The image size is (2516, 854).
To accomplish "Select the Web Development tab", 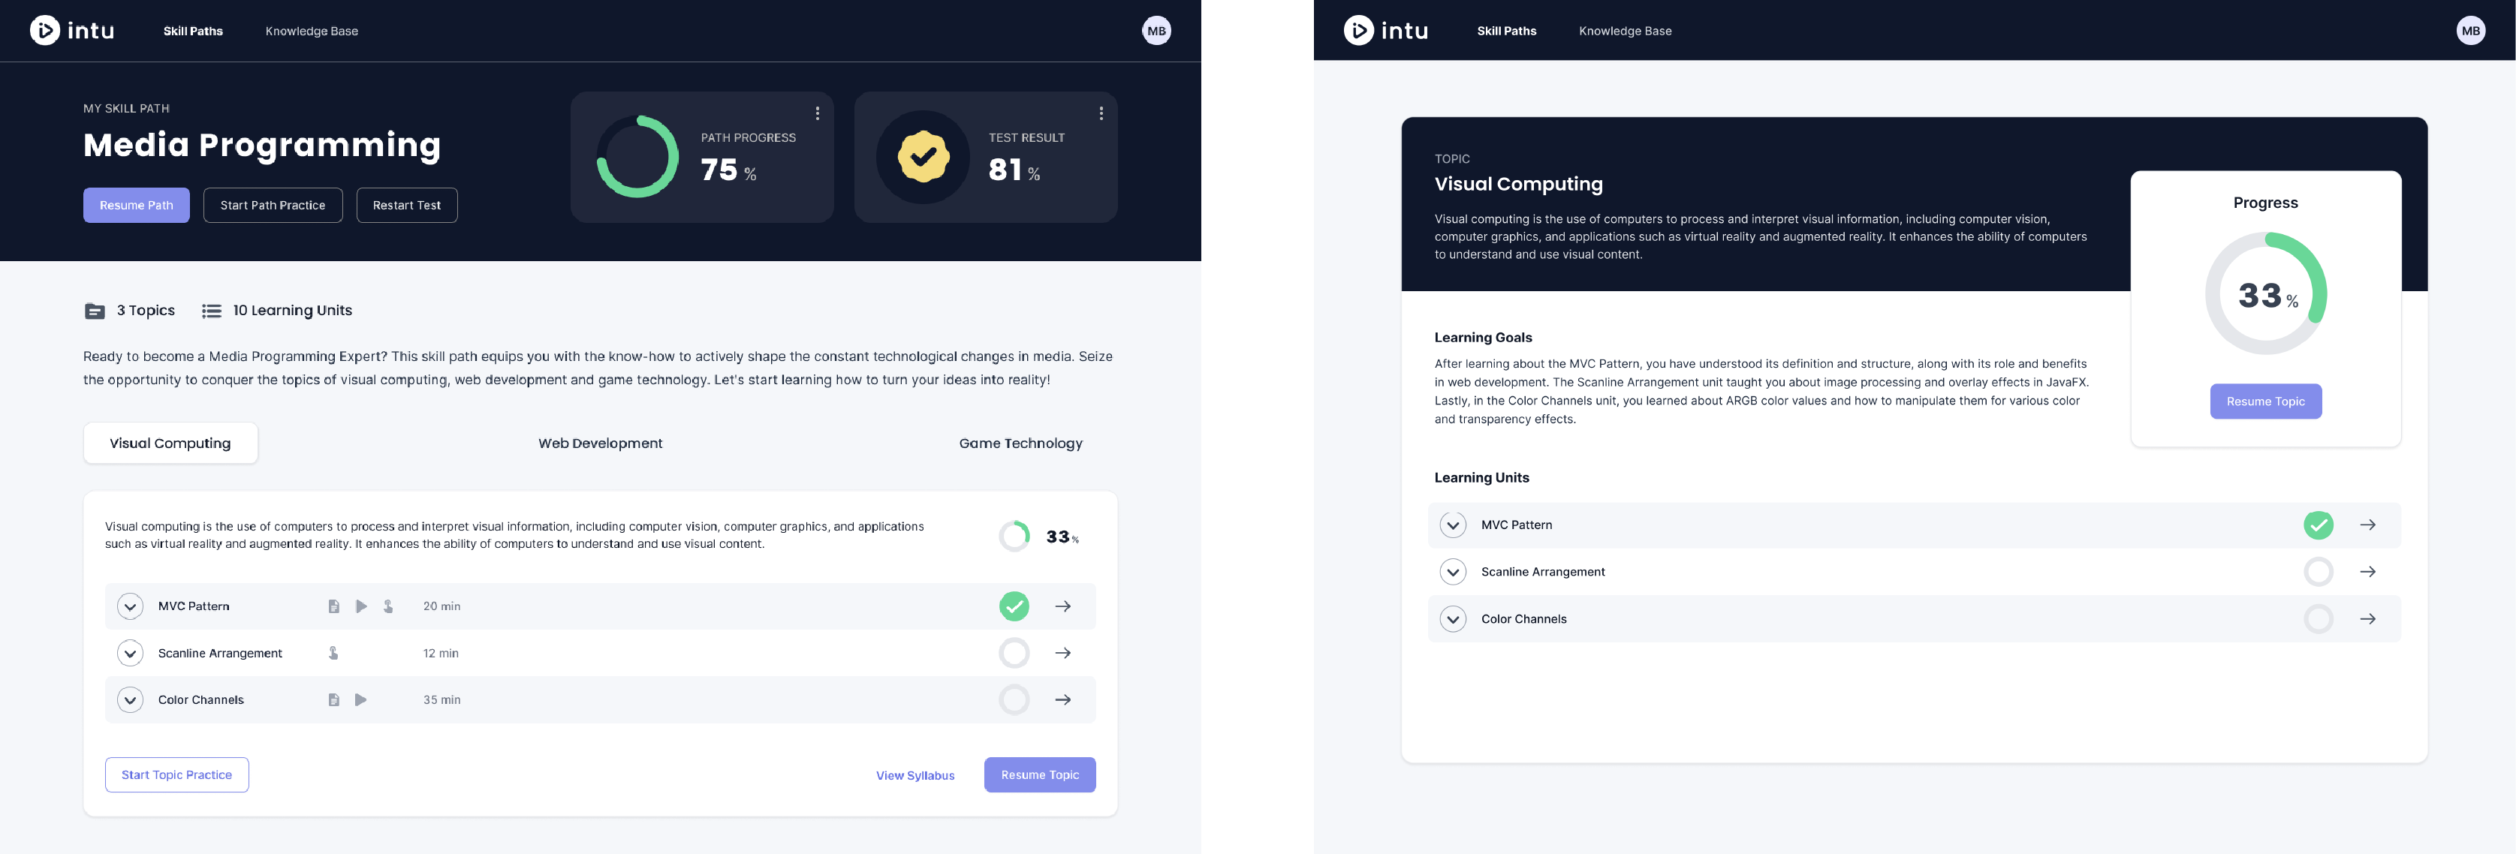I will (x=600, y=443).
